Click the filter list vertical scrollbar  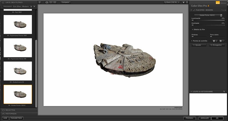(36, 74)
